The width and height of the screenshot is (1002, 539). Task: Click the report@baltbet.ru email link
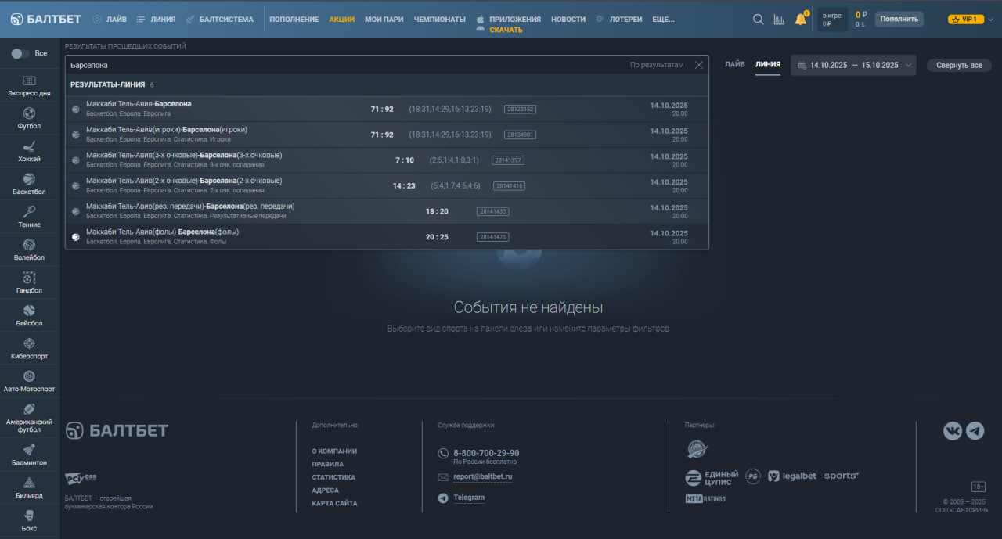pos(482,476)
